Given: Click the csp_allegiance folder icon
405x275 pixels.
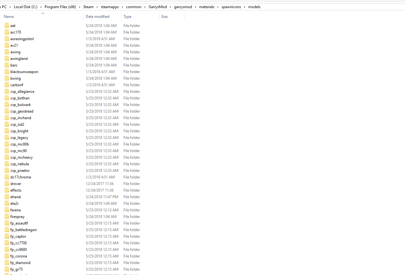Looking at the screenshot, I should (x=7, y=92).
